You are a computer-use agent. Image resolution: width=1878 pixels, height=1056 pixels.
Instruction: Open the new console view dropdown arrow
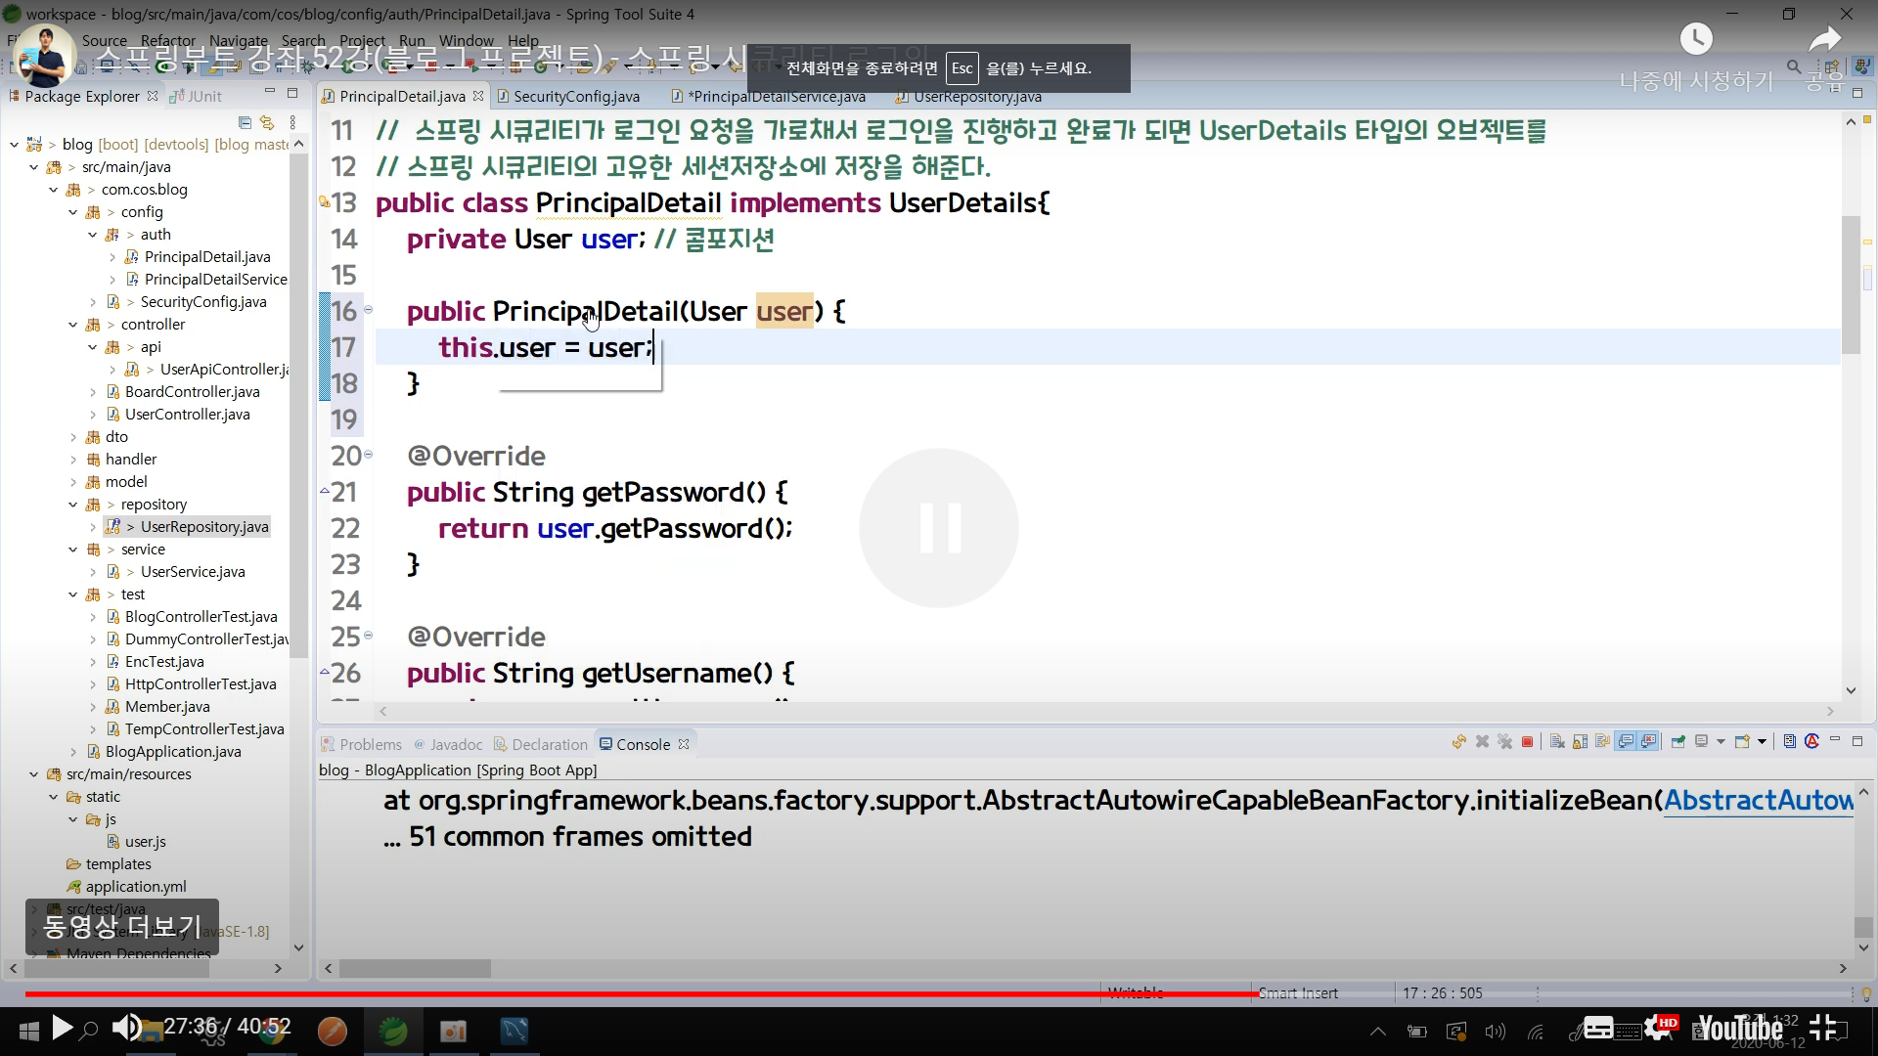click(x=1763, y=741)
